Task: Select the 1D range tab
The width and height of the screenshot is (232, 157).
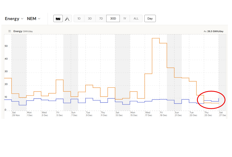Action: pos(79,19)
